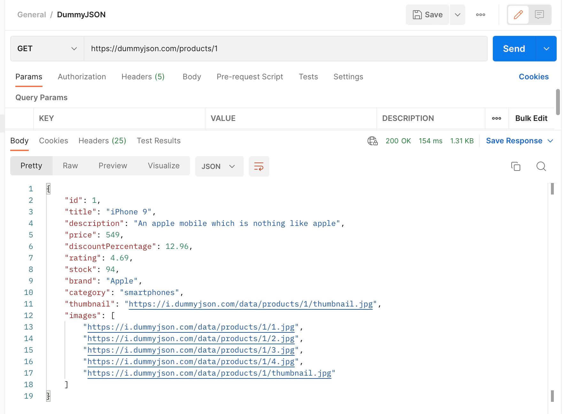Open search in response with magnifier icon
Viewport: 565px width, 414px height.
tap(541, 166)
